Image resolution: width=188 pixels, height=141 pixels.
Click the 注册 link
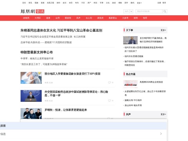159,3
